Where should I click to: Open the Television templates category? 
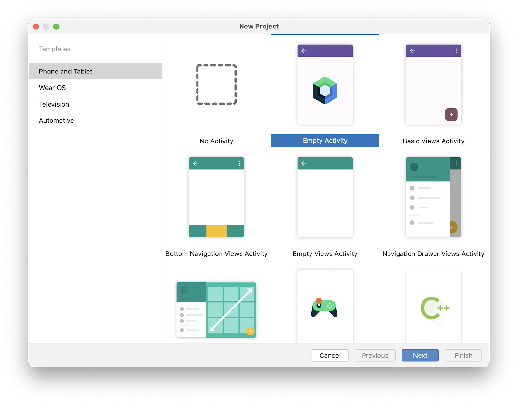coord(54,104)
